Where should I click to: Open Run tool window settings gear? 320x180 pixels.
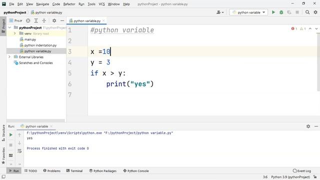point(308,126)
